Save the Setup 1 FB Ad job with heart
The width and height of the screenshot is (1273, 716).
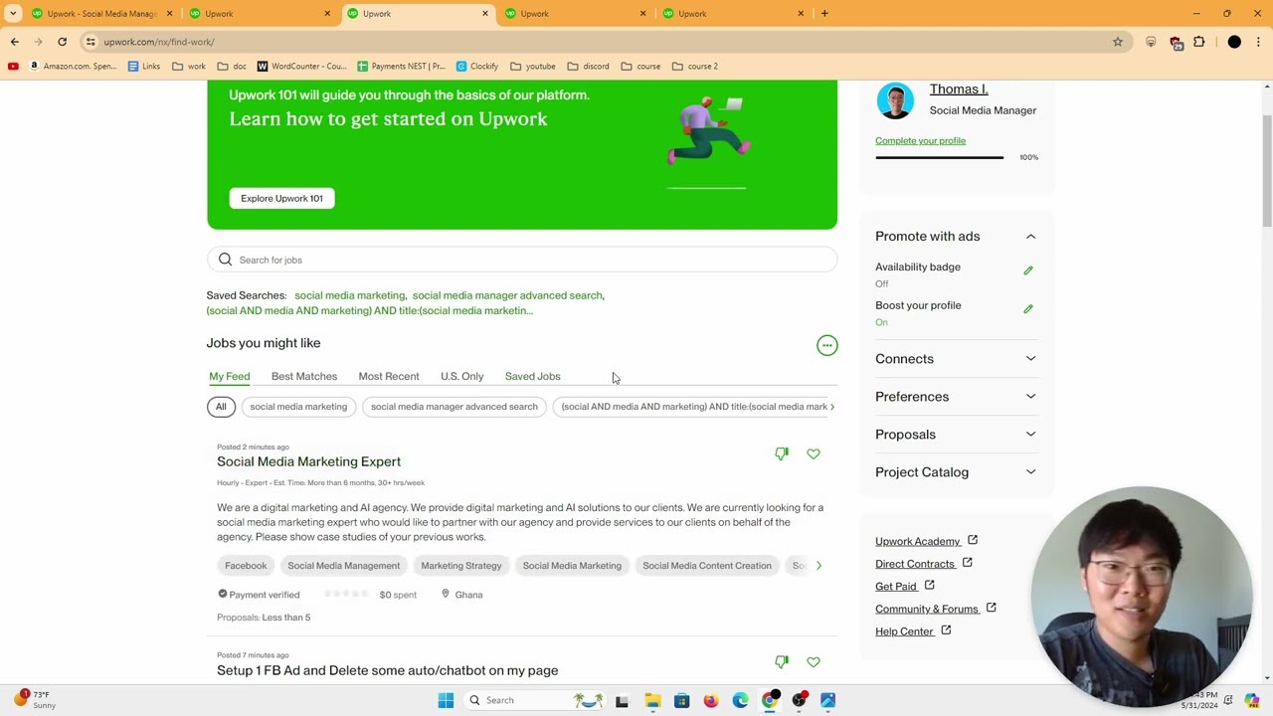pos(814,661)
